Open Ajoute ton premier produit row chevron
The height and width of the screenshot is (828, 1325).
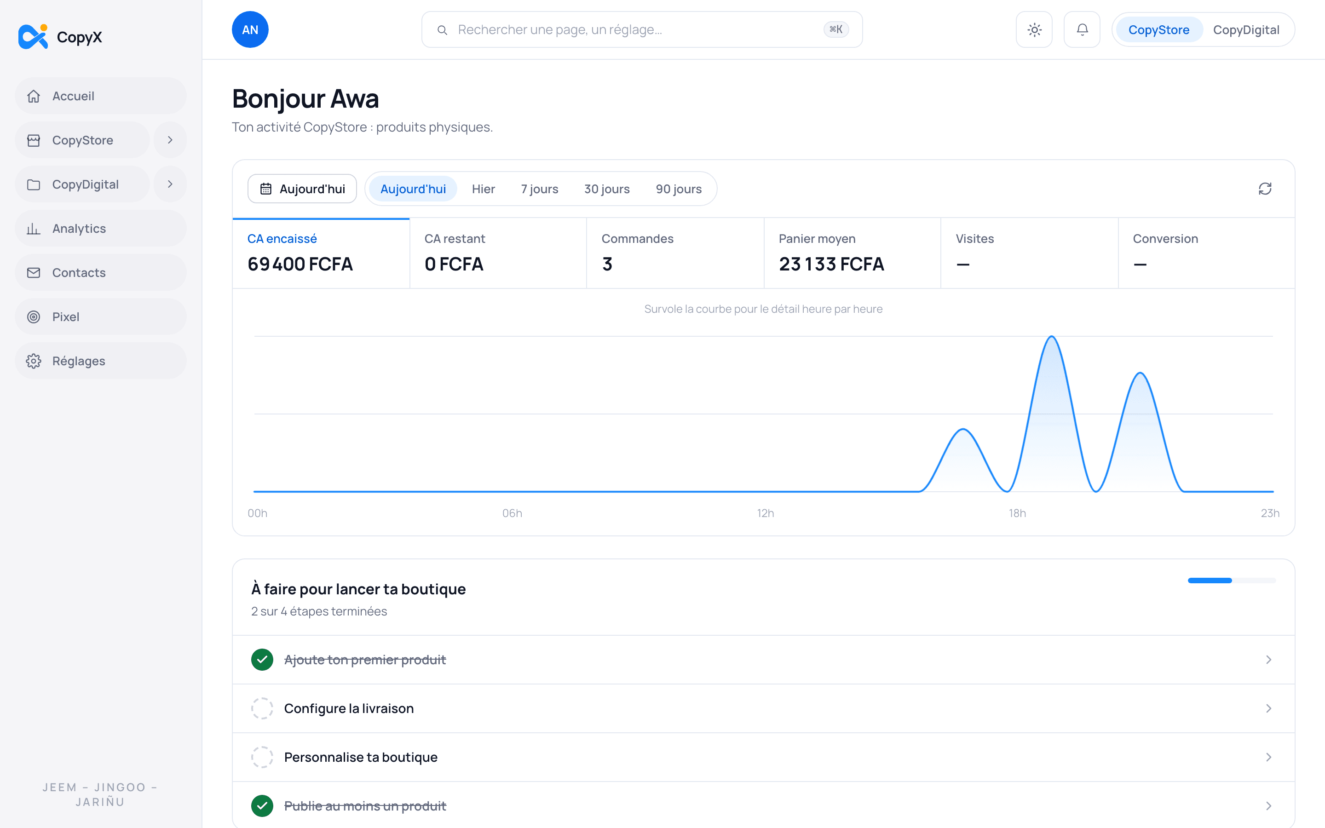click(1268, 660)
